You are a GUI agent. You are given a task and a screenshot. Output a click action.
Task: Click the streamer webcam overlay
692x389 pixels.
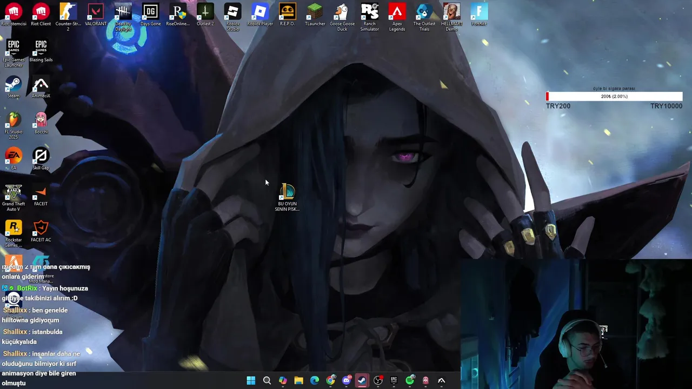[576, 324]
